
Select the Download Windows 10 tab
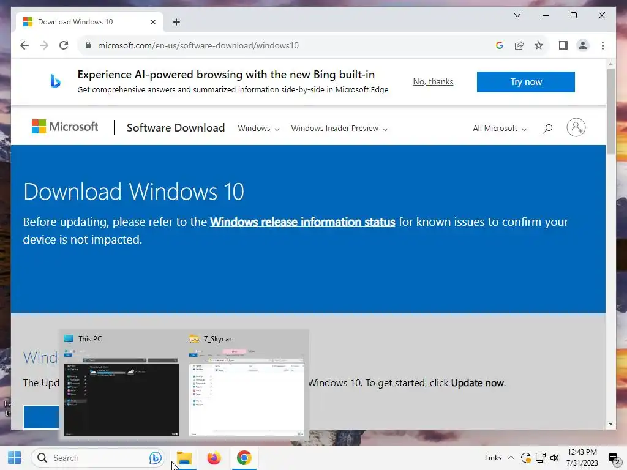tap(89, 22)
